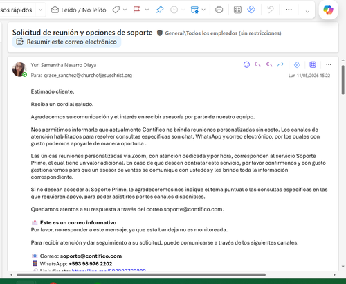Image resolution: width=346 pixels, height=284 pixels.
Task: Open the tag categorize icon
Action: (116, 10)
